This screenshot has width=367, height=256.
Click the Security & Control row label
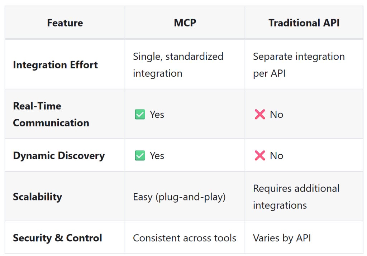[x=58, y=238]
